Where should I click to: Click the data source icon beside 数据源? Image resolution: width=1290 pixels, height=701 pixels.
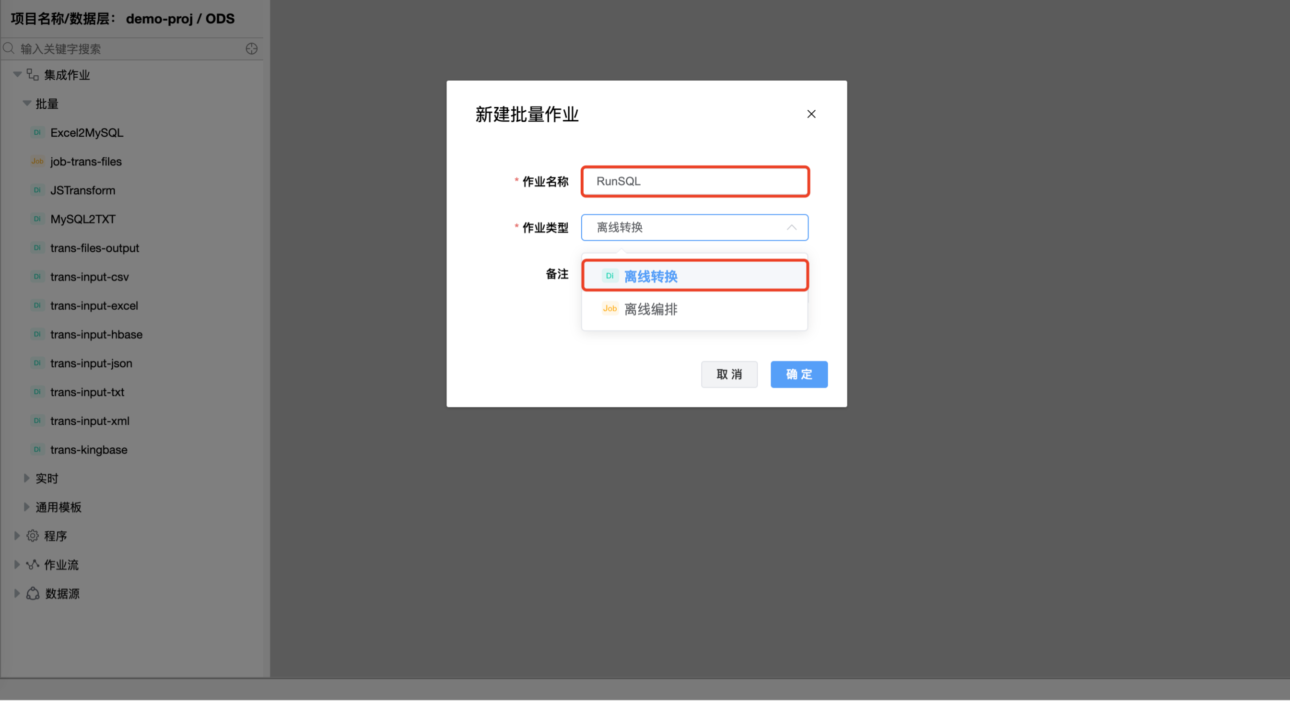pyautogui.click(x=32, y=593)
